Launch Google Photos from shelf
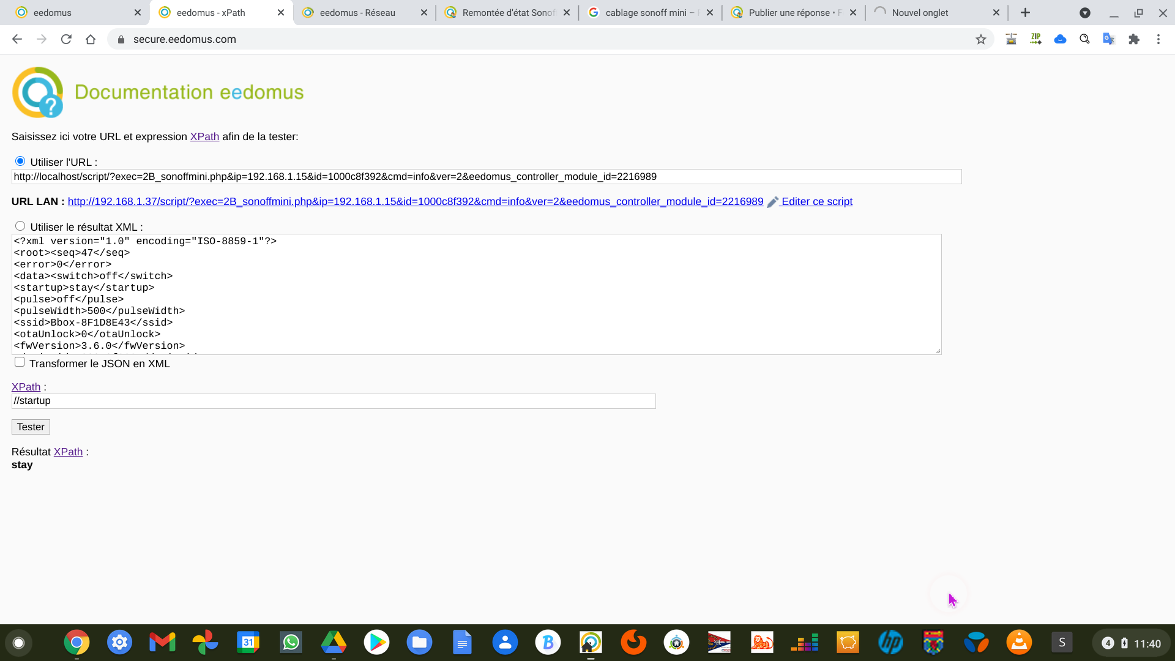This screenshot has height=661, width=1175. coord(205,643)
